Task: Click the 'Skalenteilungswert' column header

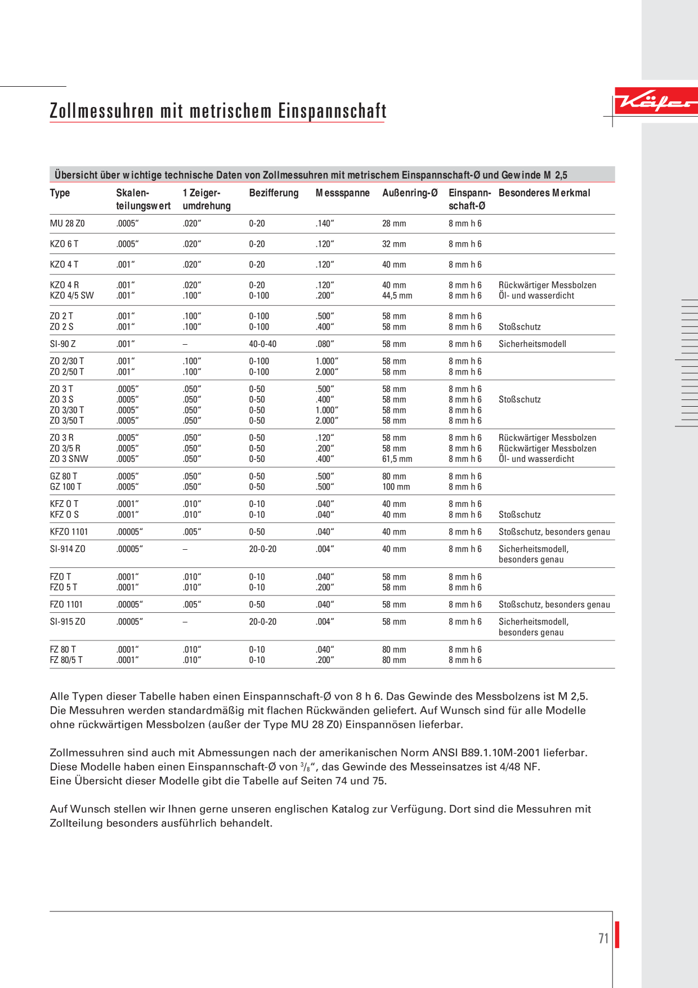Action: click(x=143, y=199)
